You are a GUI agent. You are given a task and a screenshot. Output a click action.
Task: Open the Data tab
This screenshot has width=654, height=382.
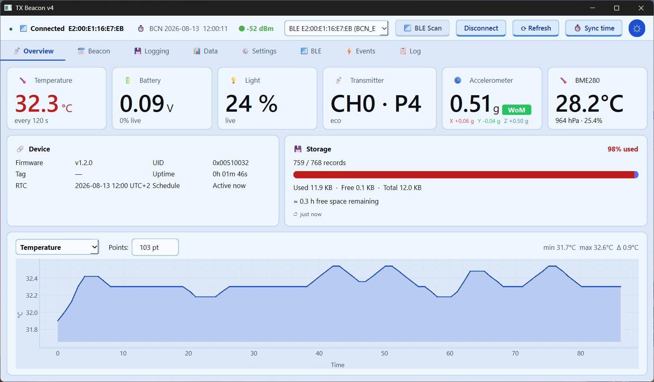point(205,51)
